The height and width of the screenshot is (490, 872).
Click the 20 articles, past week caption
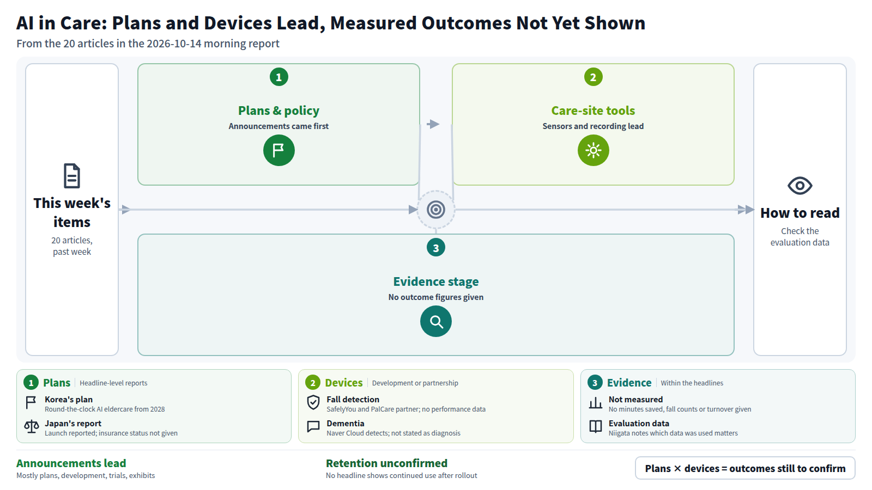(72, 246)
